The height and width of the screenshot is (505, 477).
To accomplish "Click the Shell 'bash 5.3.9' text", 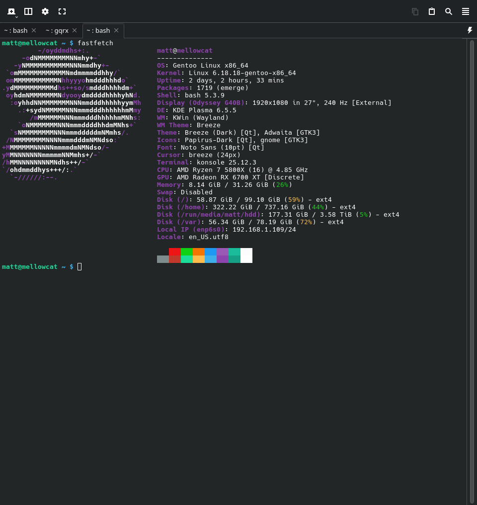I will point(204,95).
